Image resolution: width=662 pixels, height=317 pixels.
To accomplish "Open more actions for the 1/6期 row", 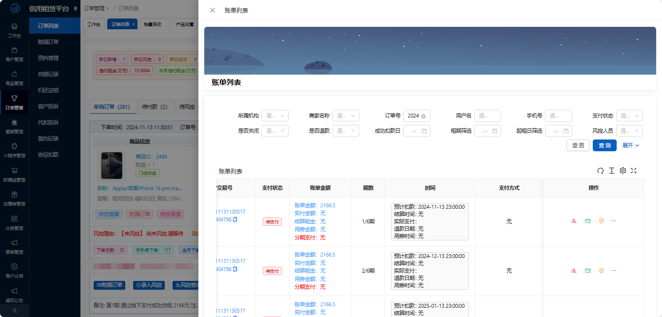I will coord(614,221).
